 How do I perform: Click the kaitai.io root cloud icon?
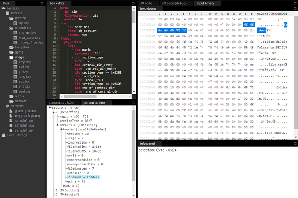click(4, 8)
